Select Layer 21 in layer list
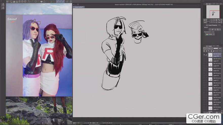 pyautogui.click(x=214, y=60)
